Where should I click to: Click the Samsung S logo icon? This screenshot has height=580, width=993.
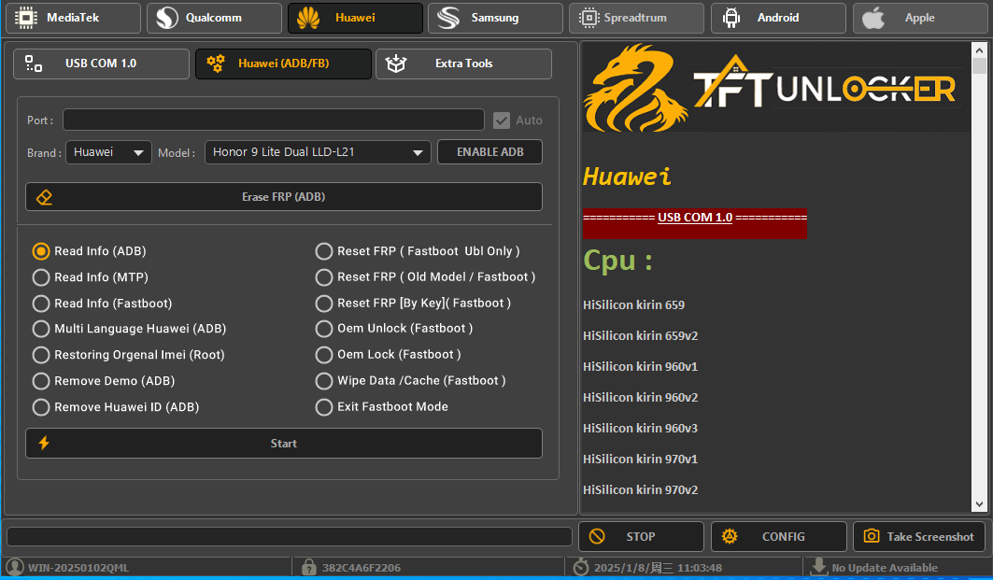click(x=448, y=18)
